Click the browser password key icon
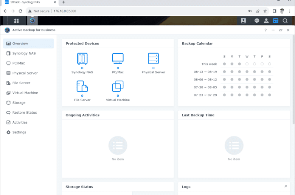295x195 pixels. pos(250,11)
